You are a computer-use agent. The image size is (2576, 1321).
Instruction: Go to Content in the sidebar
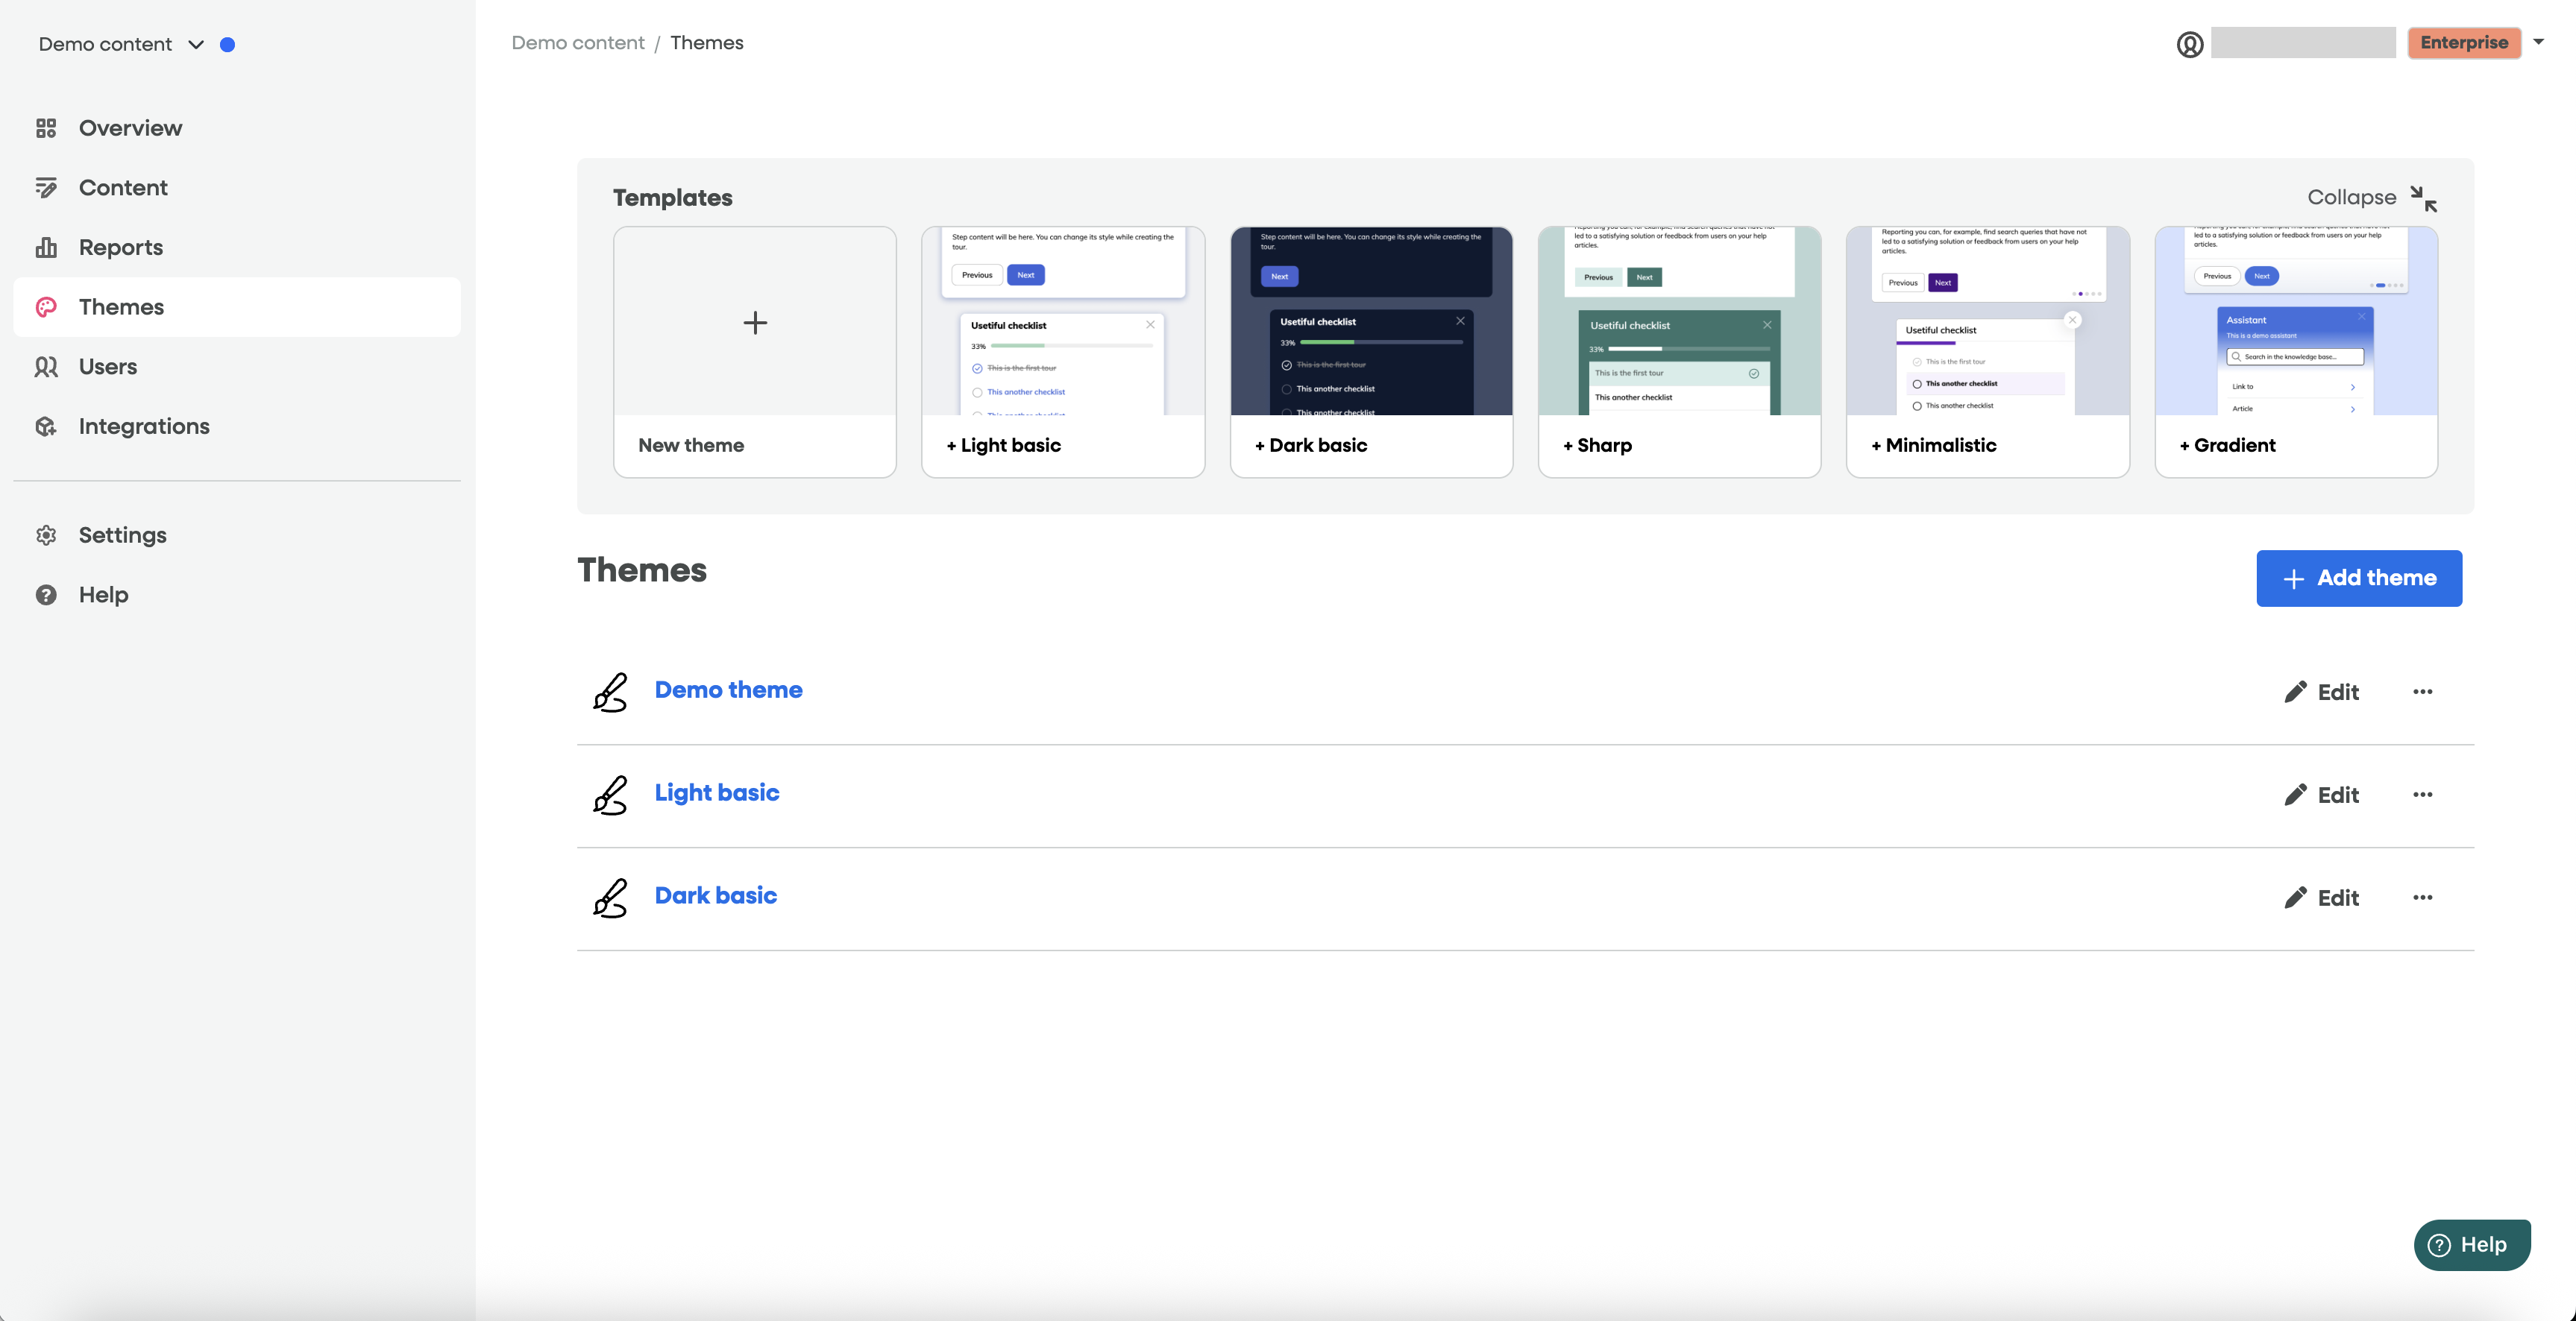pyautogui.click(x=123, y=188)
